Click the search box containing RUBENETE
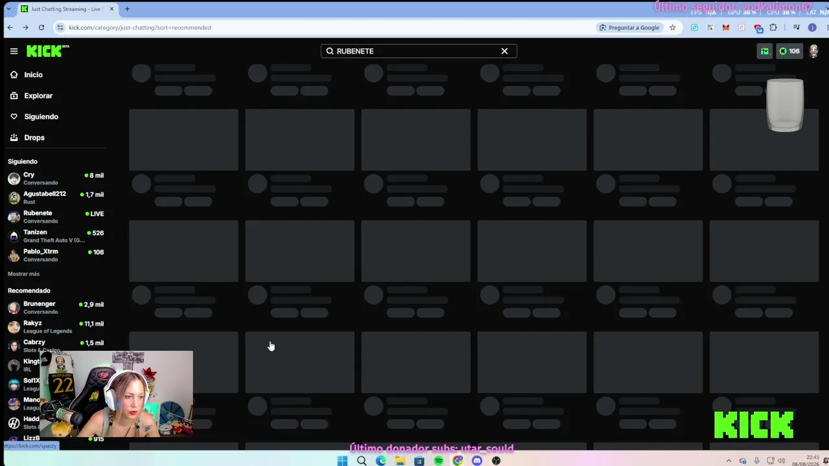 click(418, 51)
